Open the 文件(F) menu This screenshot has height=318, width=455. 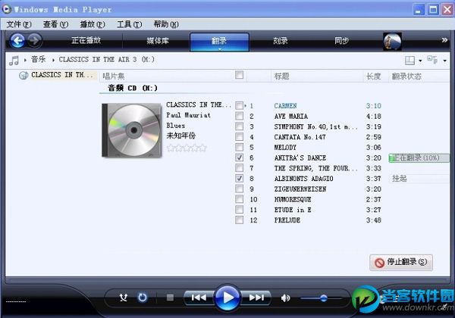click(x=19, y=24)
